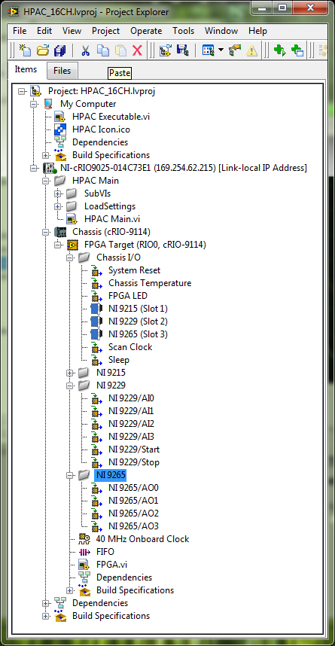
Task: Collapse the NI 9265 folder
Action: tap(70, 475)
